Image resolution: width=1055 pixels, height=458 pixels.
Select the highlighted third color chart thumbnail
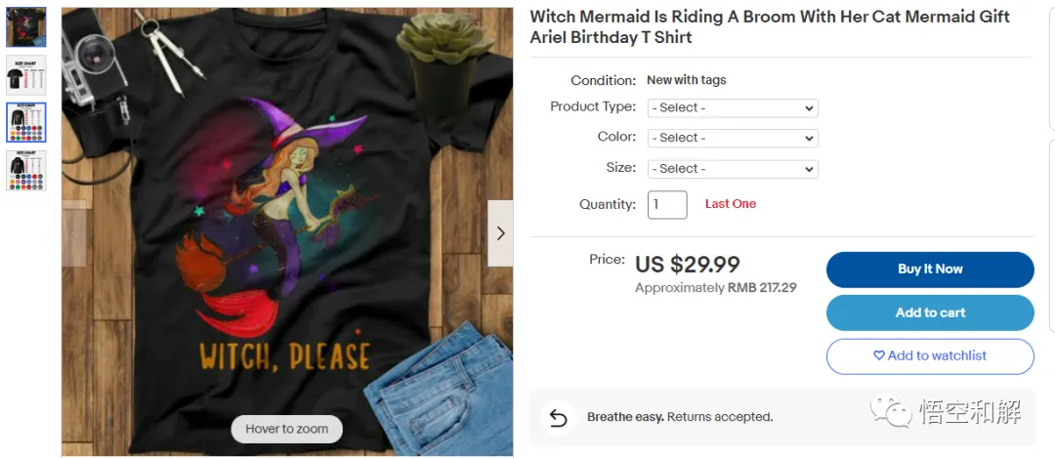point(26,122)
